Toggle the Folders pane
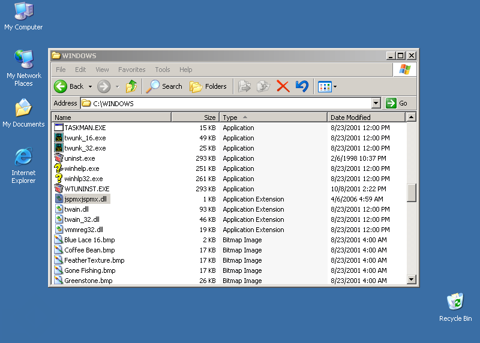Viewport: 480px width, 343px height. point(208,86)
